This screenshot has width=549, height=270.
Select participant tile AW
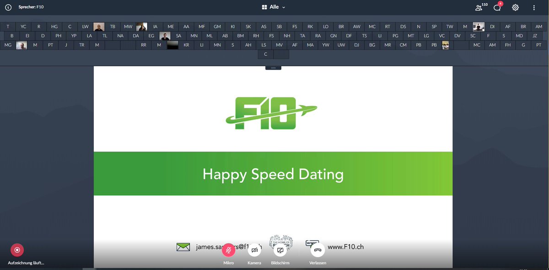point(357,26)
